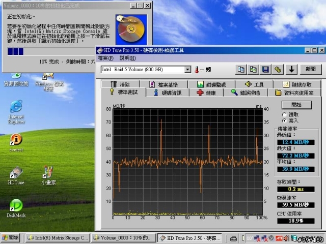Open the Windows 開始 Start button
This screenshot has width=326, height=244.
tap(10, 238)
